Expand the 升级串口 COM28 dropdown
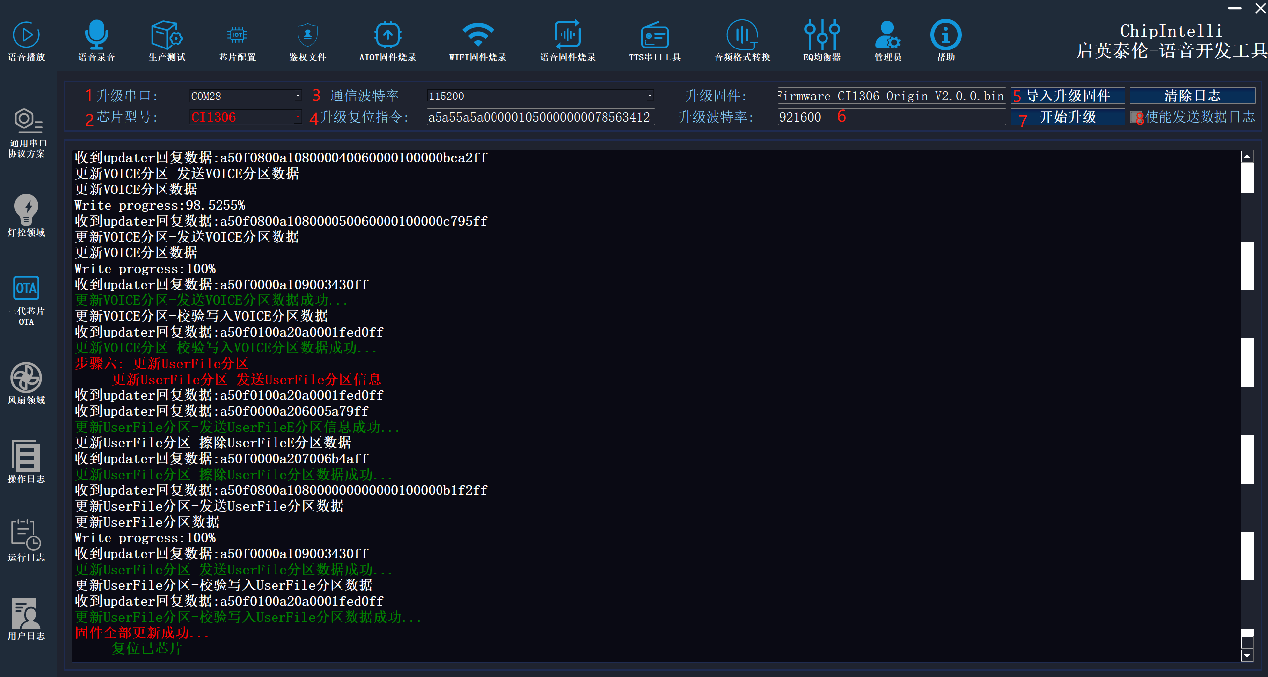The image size is (1268, 677). (x=298, y=96)
